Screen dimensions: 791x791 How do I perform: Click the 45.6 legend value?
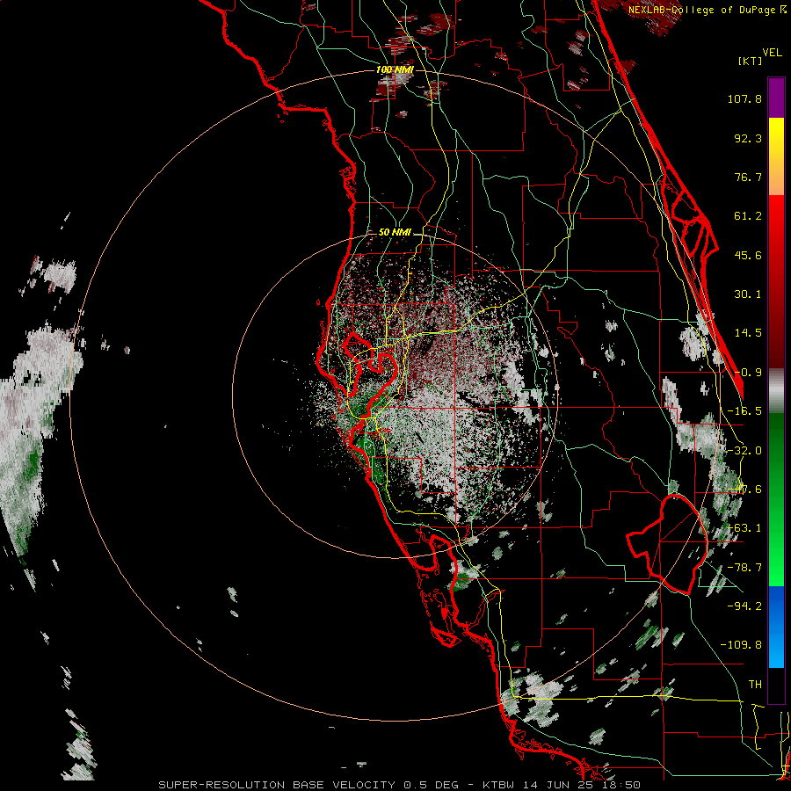tap(748, 255)
